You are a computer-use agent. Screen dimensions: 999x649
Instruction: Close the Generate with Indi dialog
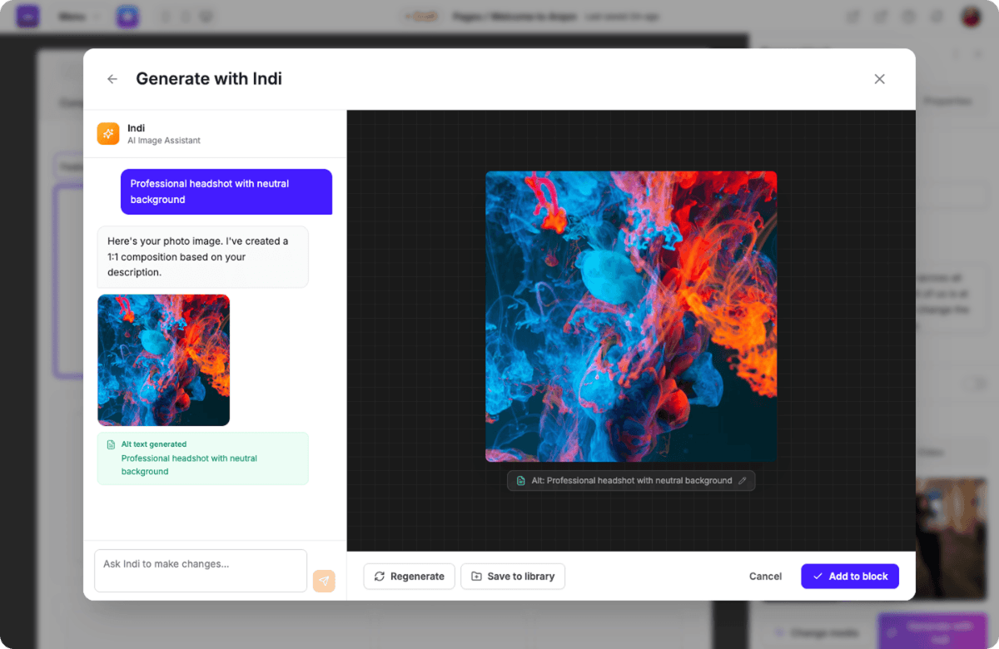point(879,78)
